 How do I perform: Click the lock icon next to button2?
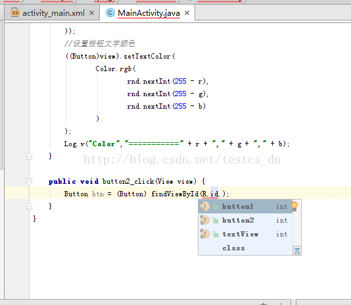(x=216, y=221)
